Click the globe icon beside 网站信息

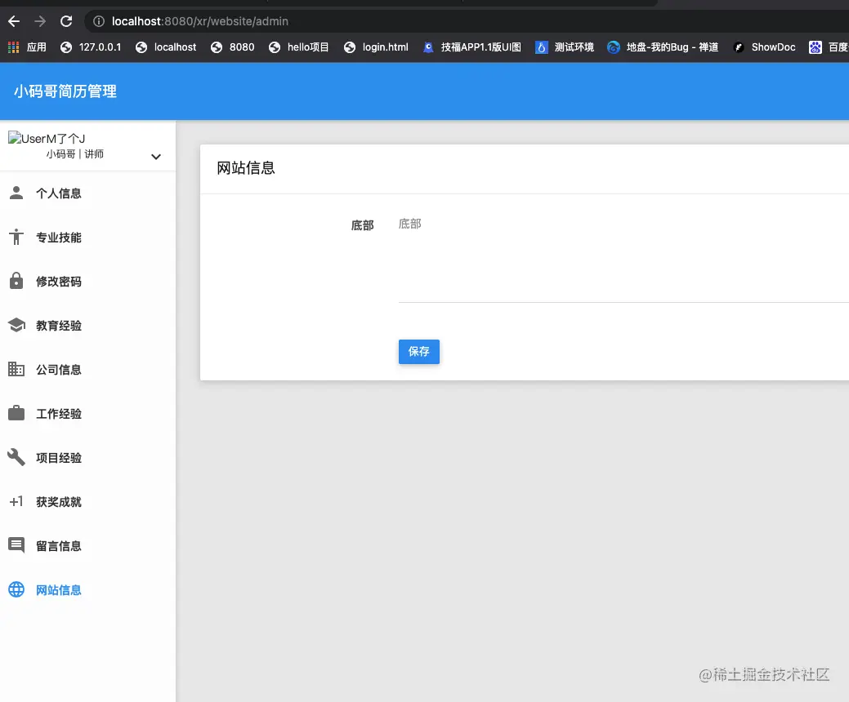coord(16,589)
